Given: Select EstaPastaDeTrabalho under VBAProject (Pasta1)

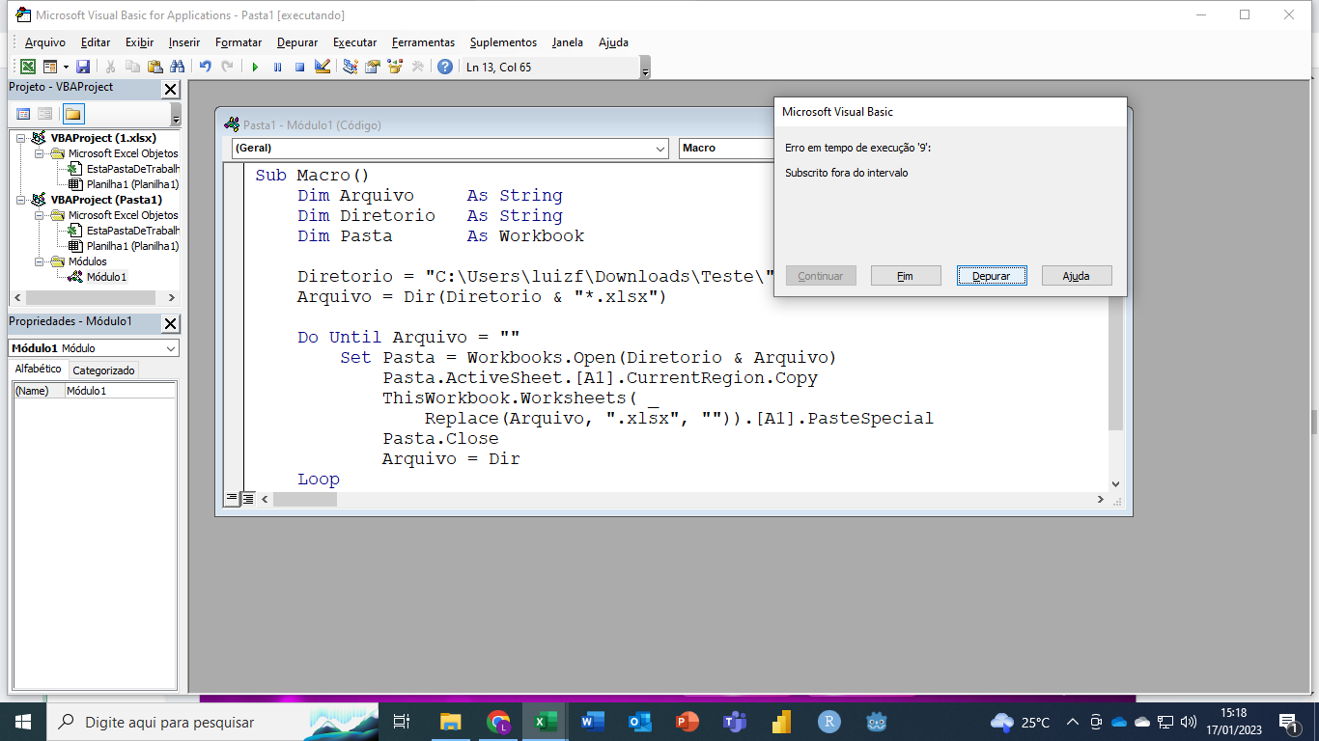Looking at the screenshot, I should [x=132, y=231].
